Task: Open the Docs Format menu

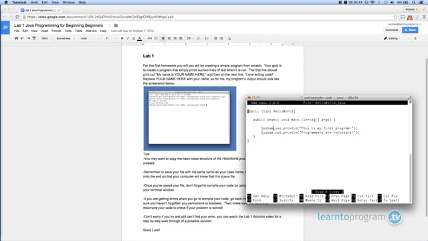Action: tap(56, 31)
